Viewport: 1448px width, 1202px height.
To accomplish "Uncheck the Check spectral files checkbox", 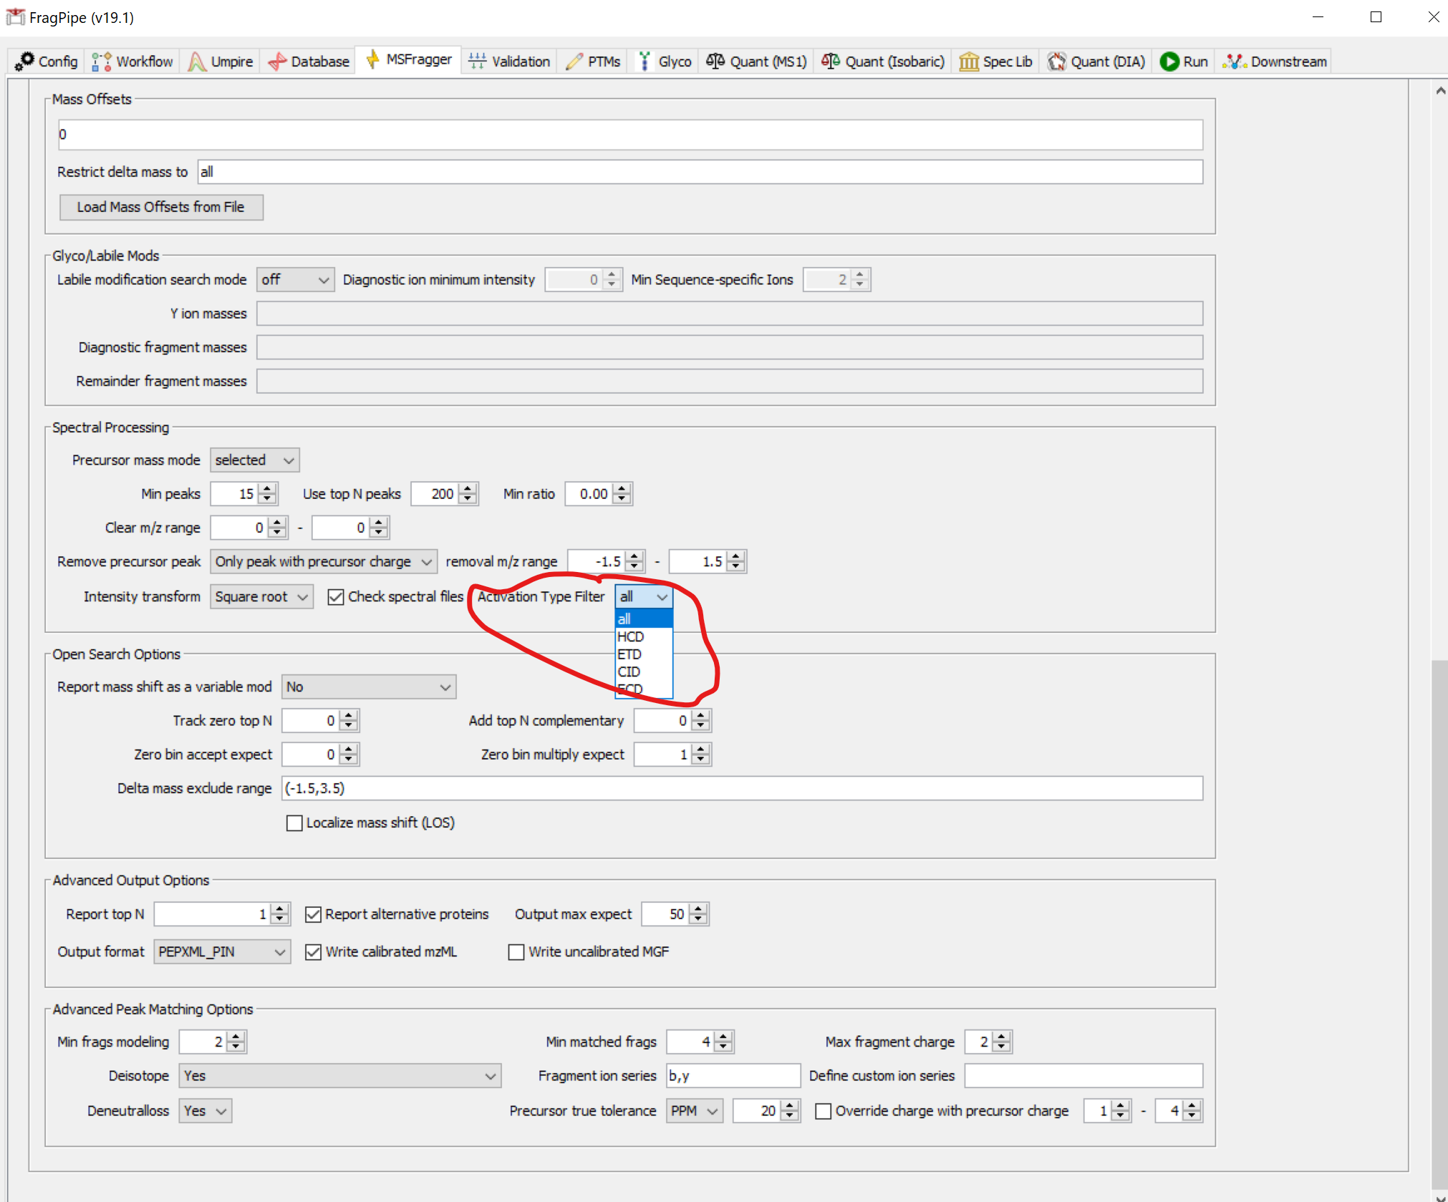I will tap(337, 596).
